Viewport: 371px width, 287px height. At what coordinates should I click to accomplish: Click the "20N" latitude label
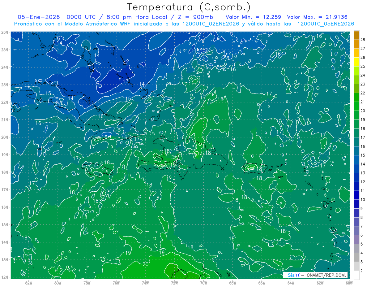[4, 137]
